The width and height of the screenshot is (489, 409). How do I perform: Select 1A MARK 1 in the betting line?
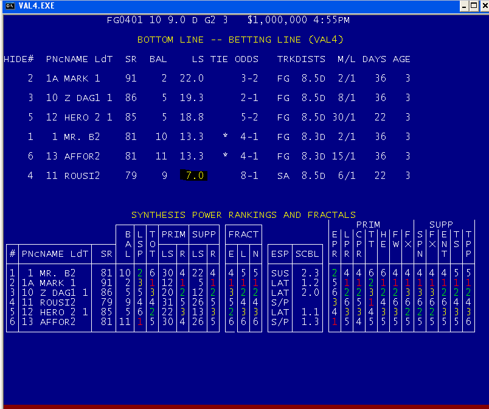pos(73,79)
